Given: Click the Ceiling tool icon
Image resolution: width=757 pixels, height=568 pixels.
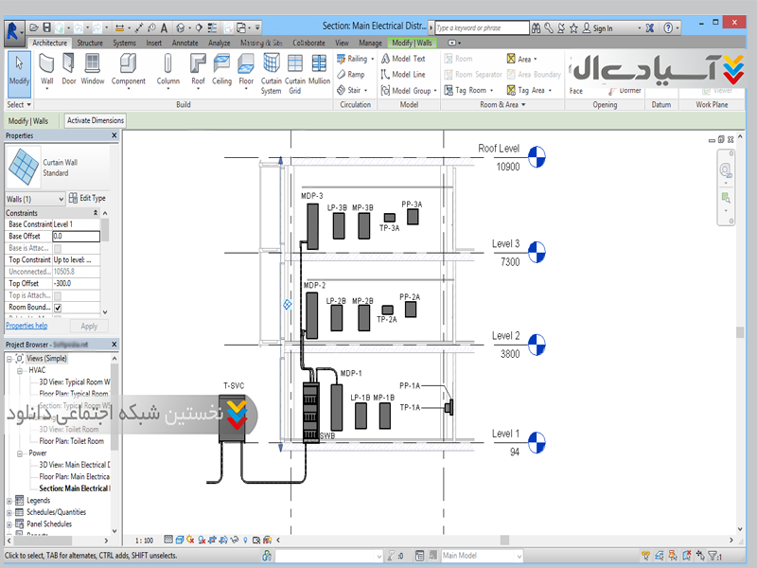Looking at the screenshot, I should (x=221, y=69).
